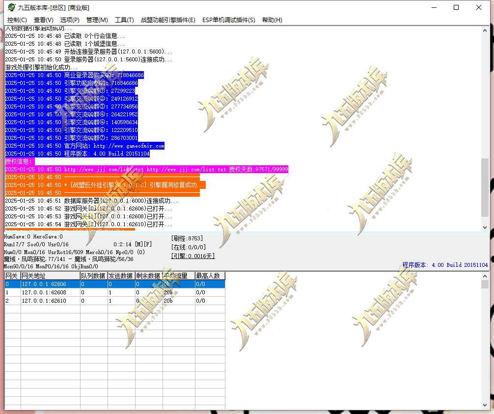
Task: Click the gateway list scroll-down arrow
Action: coord(485,405)
